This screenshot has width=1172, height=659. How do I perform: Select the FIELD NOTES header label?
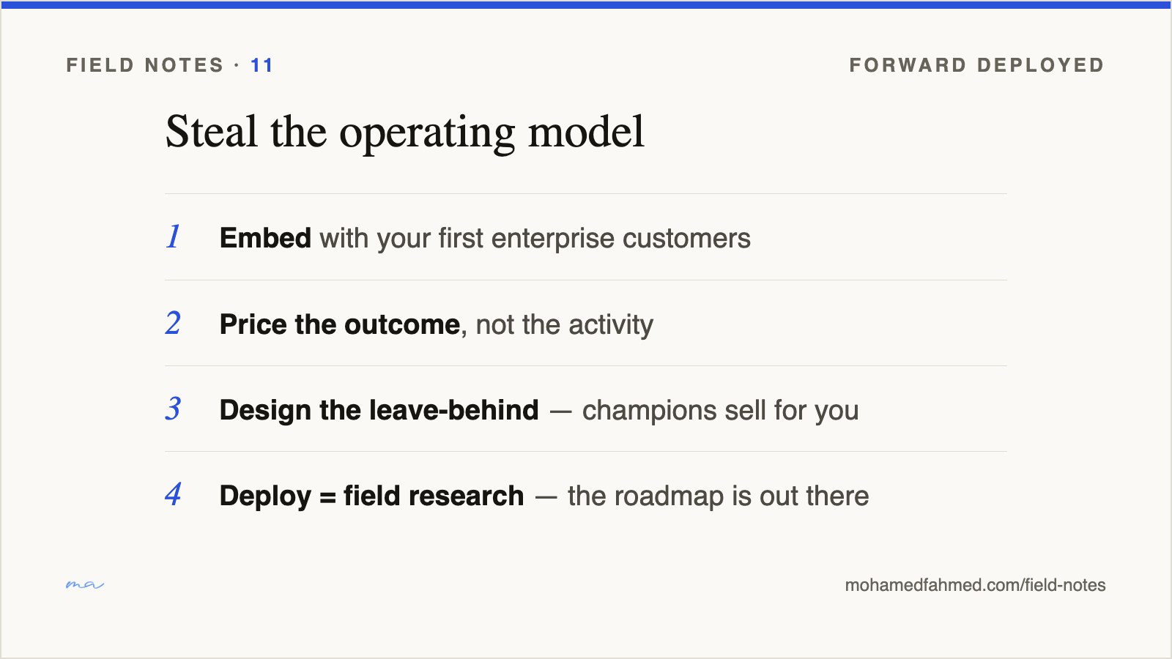(145, 65)
